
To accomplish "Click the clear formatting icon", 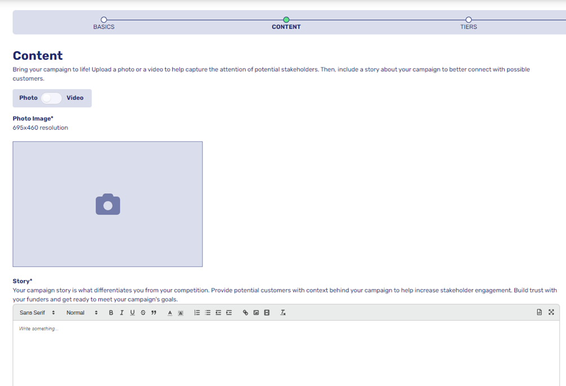I will 283,313.
